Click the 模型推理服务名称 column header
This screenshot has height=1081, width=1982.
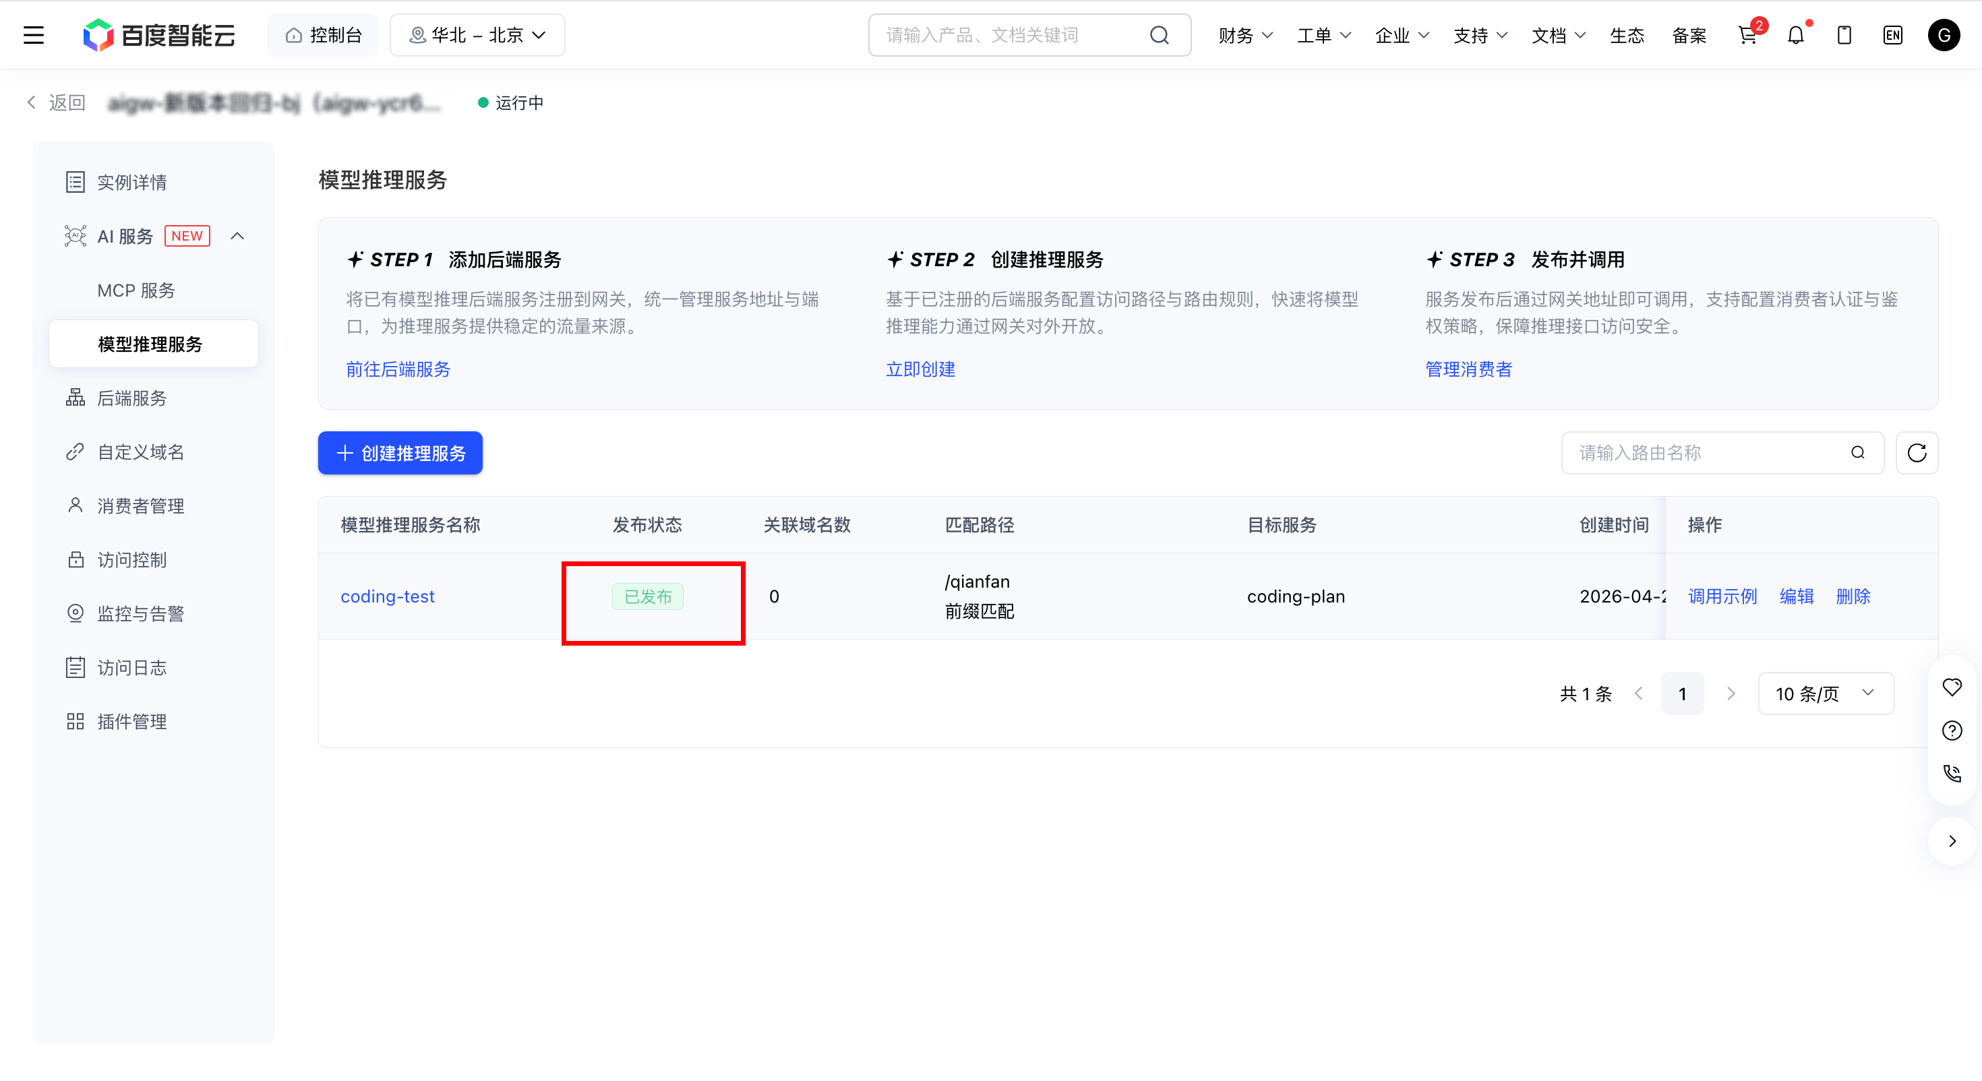click(410, 525)
